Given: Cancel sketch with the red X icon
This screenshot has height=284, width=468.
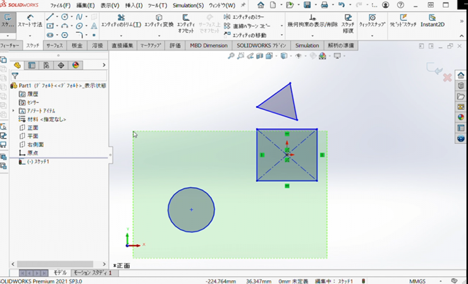Looking at the screenshot, I should [447, 78].
